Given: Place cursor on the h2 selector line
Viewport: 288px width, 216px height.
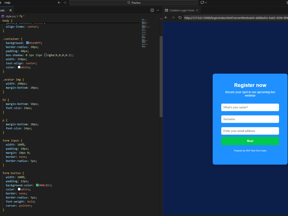Looking at the screenshot, I should tap(6, 100).
